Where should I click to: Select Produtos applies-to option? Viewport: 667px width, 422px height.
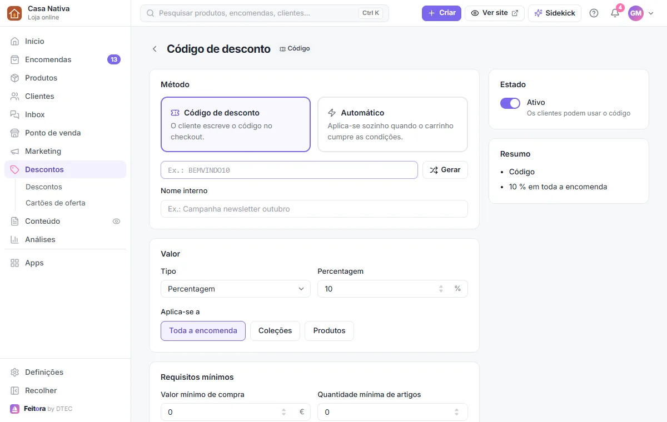329,330
